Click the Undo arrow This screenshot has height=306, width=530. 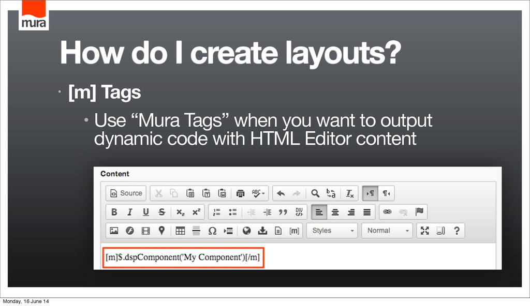pos(281,193)
